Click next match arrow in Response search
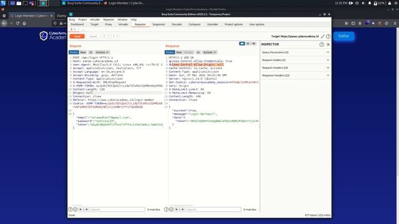The width and height of the screenshot is (399, 224). pos(182,210)
